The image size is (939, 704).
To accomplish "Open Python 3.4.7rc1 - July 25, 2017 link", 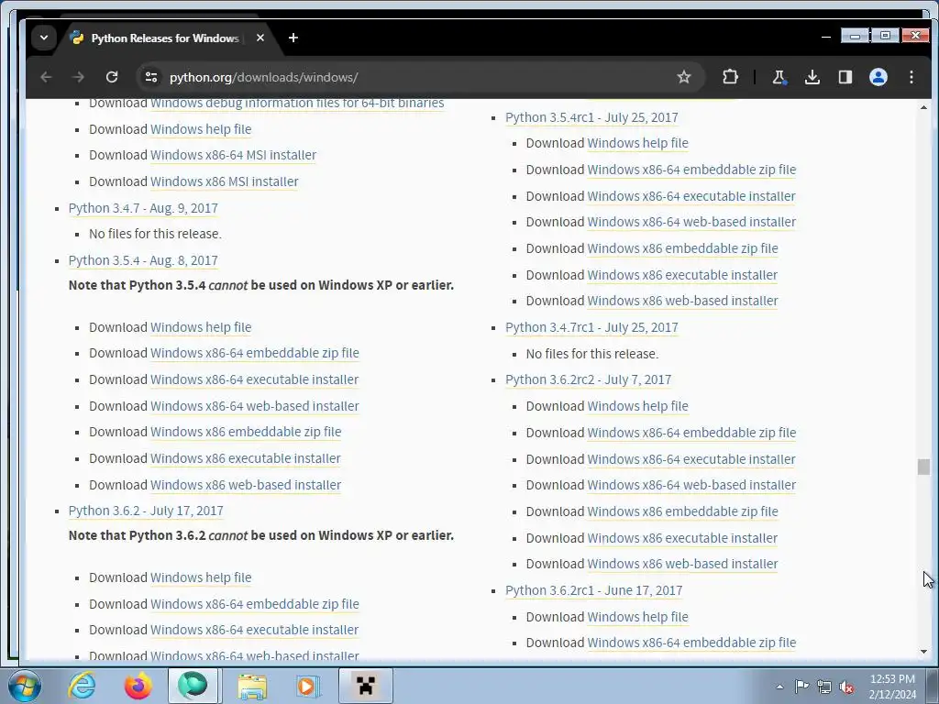I will 591,327.
